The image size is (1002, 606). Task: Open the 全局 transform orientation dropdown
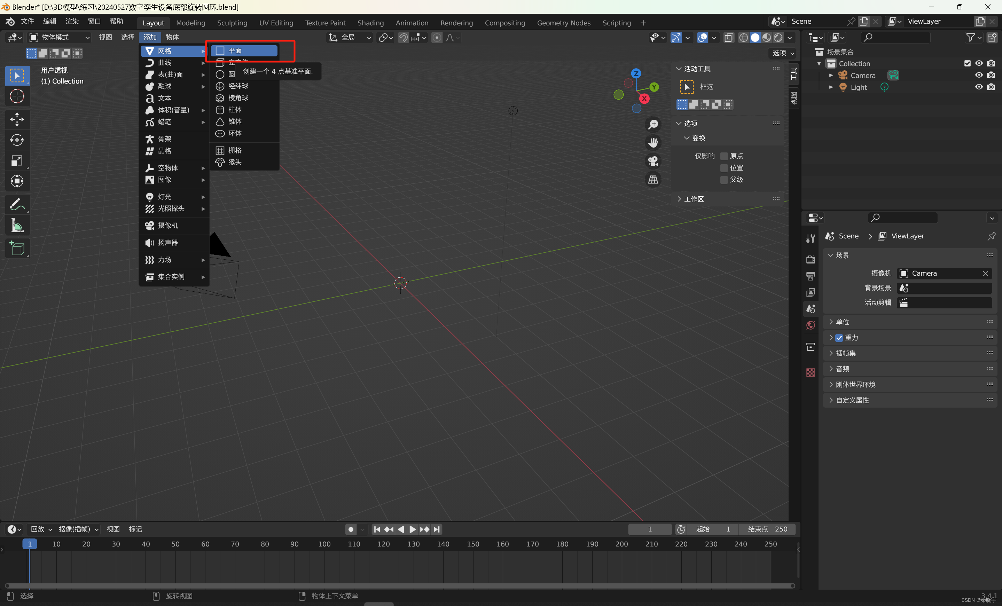pos(350,37)
